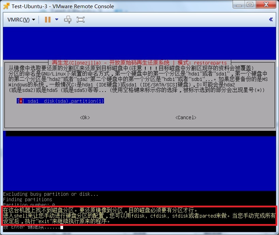Click the blinking cursor after the Enter prompt

[x=62, y=227]
